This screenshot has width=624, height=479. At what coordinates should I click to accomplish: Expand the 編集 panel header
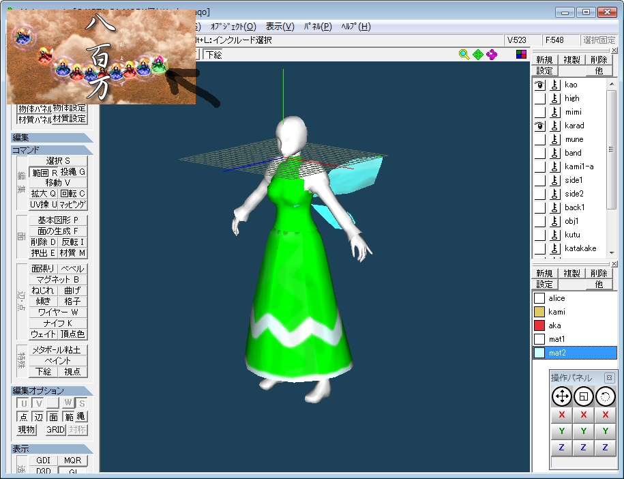(52, 138)
